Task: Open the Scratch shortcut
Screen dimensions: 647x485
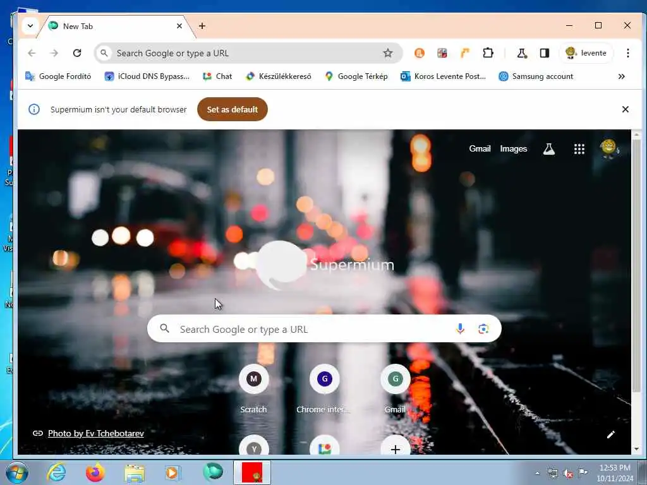Action: 253,389
